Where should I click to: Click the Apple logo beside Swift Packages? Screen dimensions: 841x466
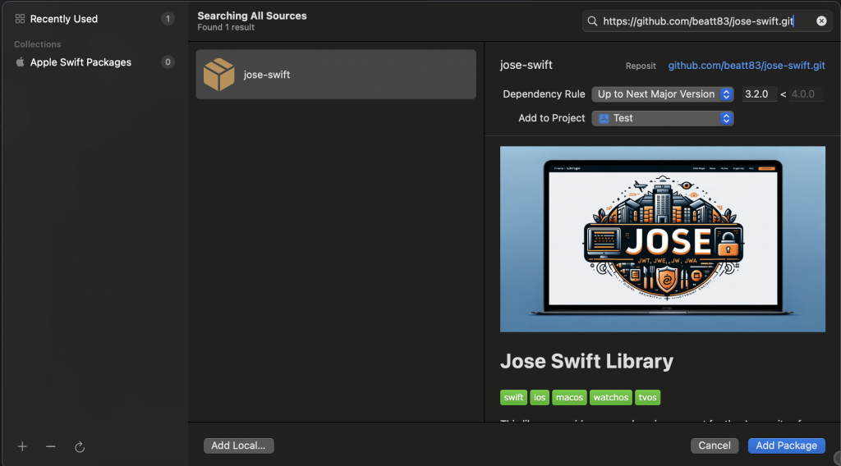pyautogui.click(x=20, y=62)
